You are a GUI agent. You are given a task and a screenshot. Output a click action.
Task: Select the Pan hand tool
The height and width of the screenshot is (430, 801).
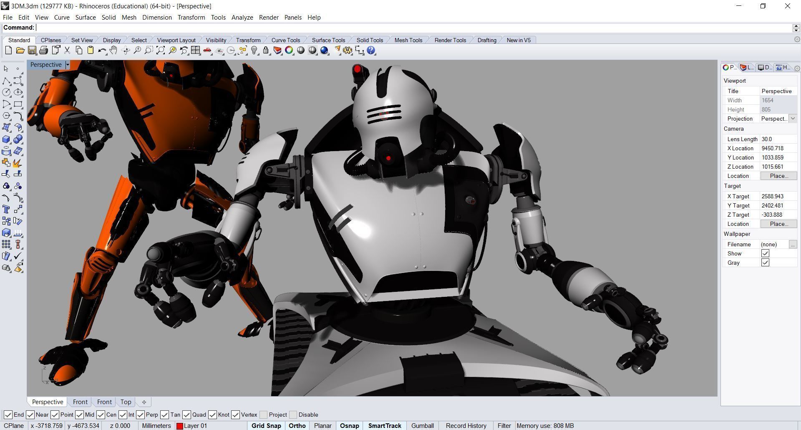tap(113, 51)
